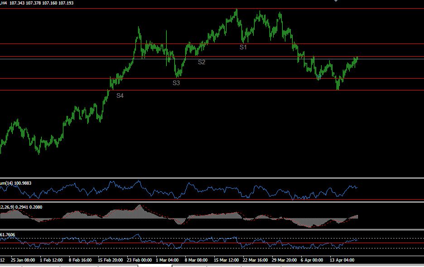Click the blue trade arrow marker on chart
The height and width of the screenshot is (267, 424).
[x=319, y=77]
